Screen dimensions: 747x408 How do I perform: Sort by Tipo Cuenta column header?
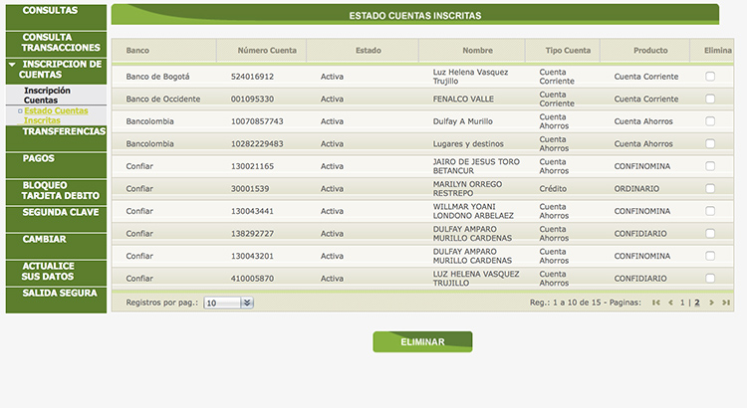tap(568, 51)
